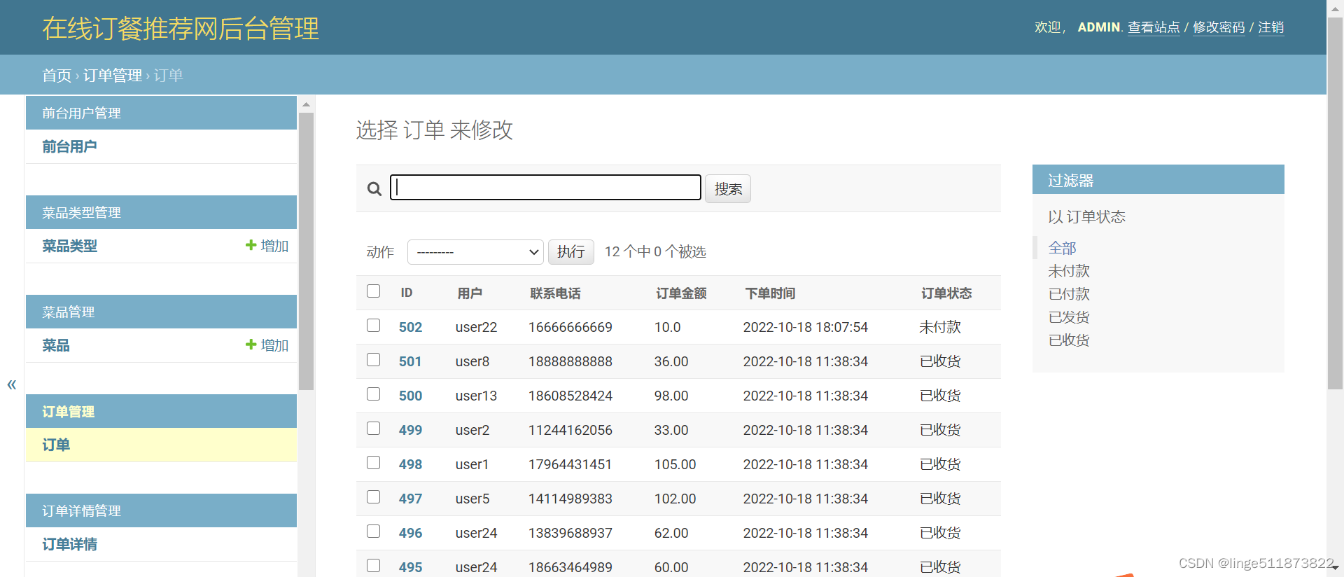Sort by the 订单金额 column header
The height and width of the screenshot is (577, 1344).
pos(681,293)
